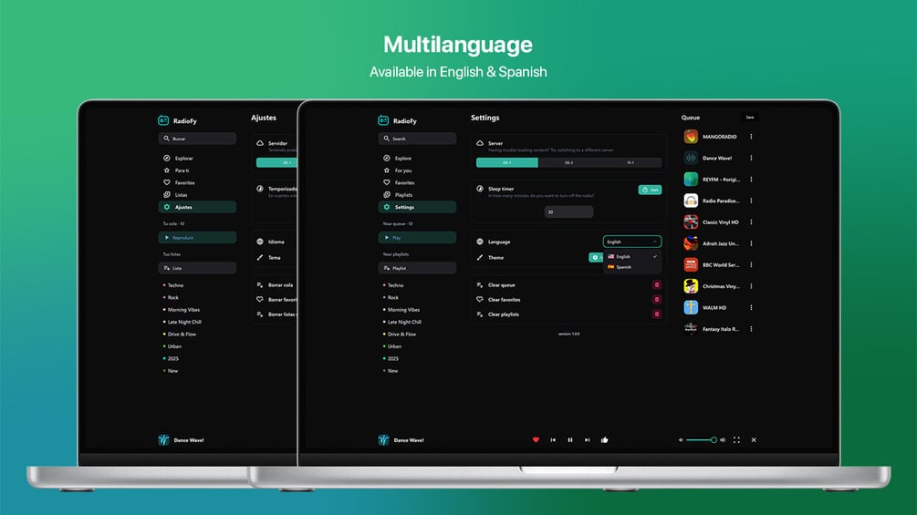Click the Lista button in Spanish window

(x=197, y=268)
